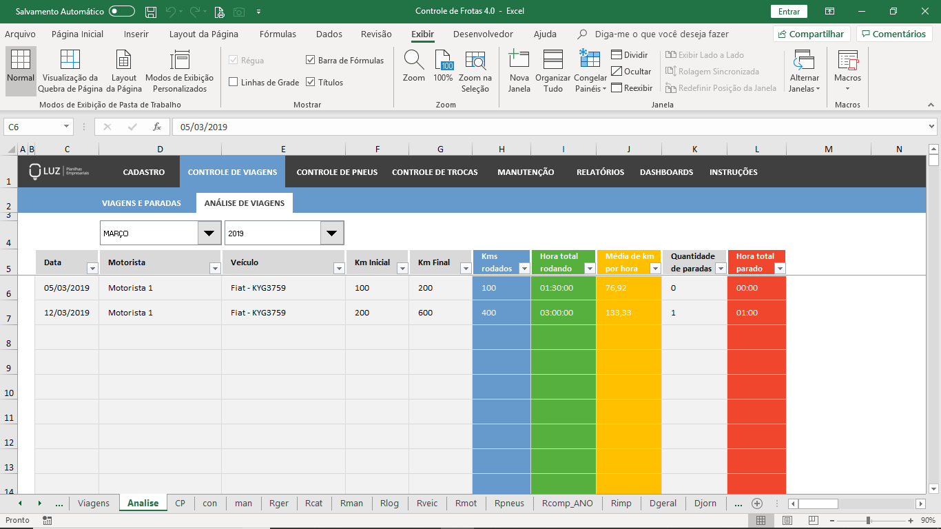Viewport: 941px width, 529px height.
Task: Click Organizar Tudo icon
Action: [x=553, y=60]
